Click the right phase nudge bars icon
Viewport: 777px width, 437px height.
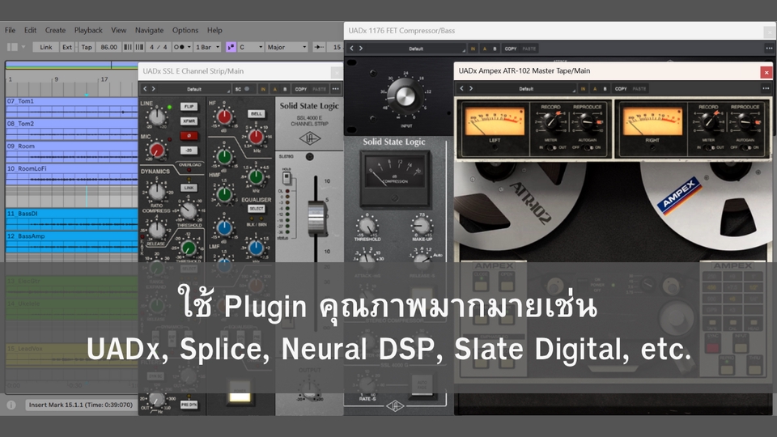coord(139,47)
